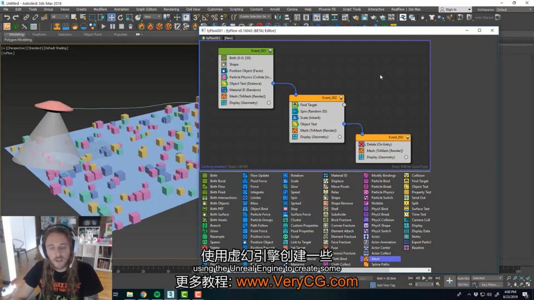Click the depot scrollbar right arrow
This screenshot has width=534, height=300.
pos(429,270)
